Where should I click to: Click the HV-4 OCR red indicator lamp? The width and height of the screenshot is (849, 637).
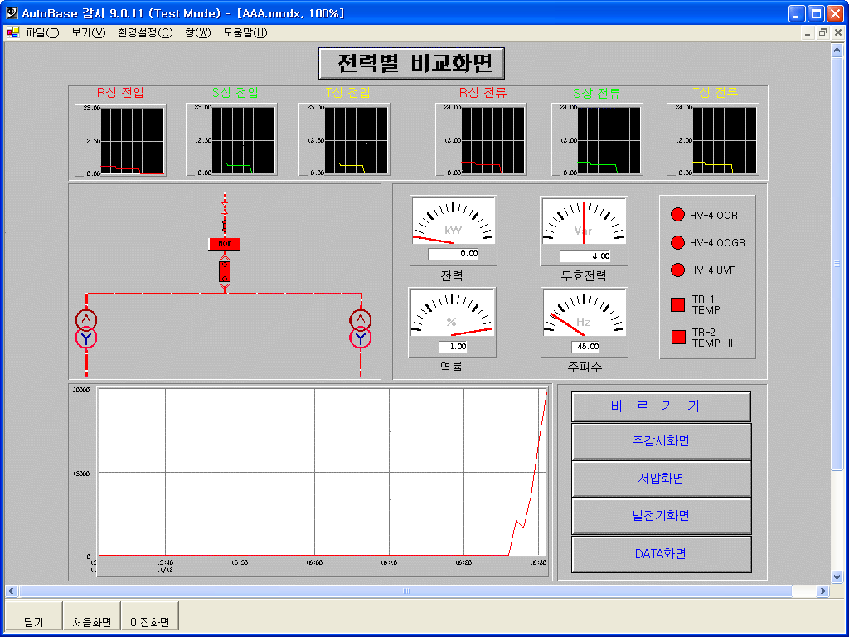[677, 216]
